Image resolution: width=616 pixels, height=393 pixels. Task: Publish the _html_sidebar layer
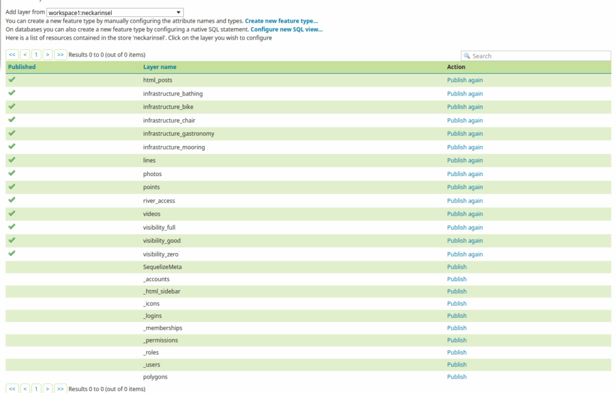coord(457,291)
